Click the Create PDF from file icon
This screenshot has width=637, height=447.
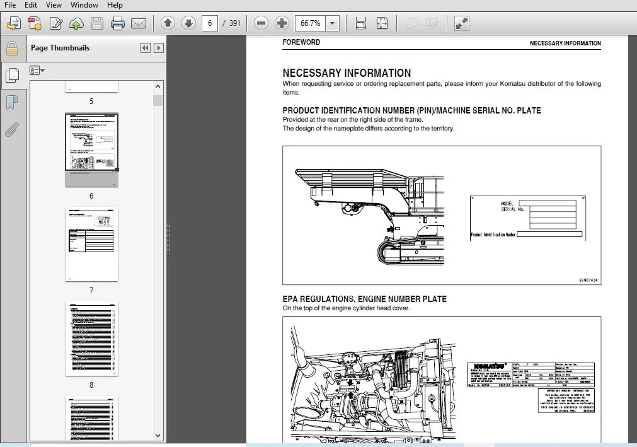[x=14, y=23]
